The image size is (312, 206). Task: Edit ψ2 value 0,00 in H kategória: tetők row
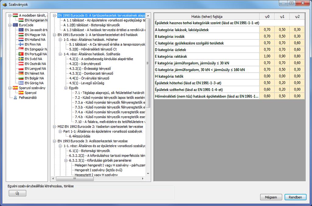click(x=297, y=76)
